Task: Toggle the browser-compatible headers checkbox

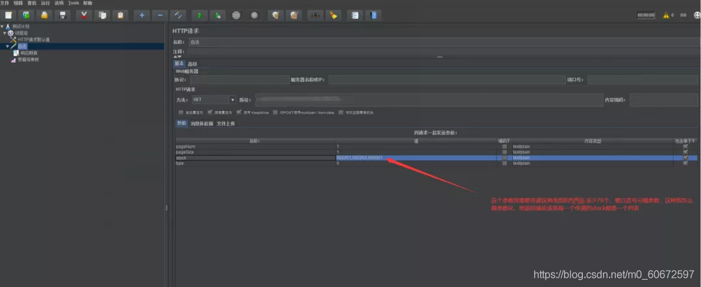Action: (x=341, y=112)
